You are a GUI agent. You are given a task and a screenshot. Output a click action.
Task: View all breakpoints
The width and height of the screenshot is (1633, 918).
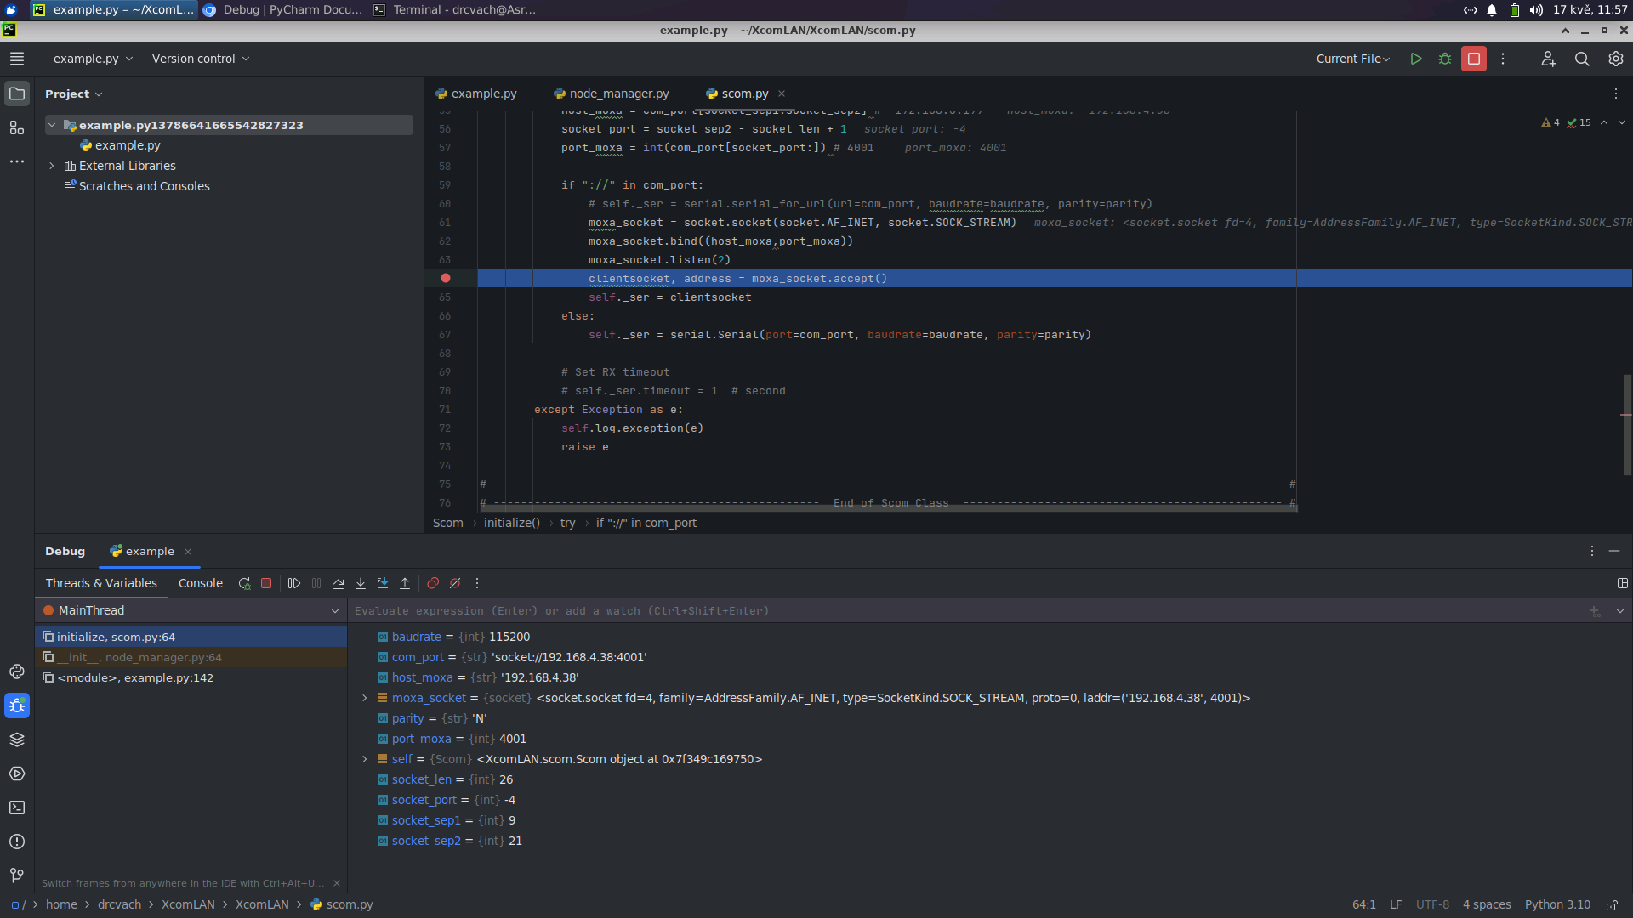(x=433, y=583)
